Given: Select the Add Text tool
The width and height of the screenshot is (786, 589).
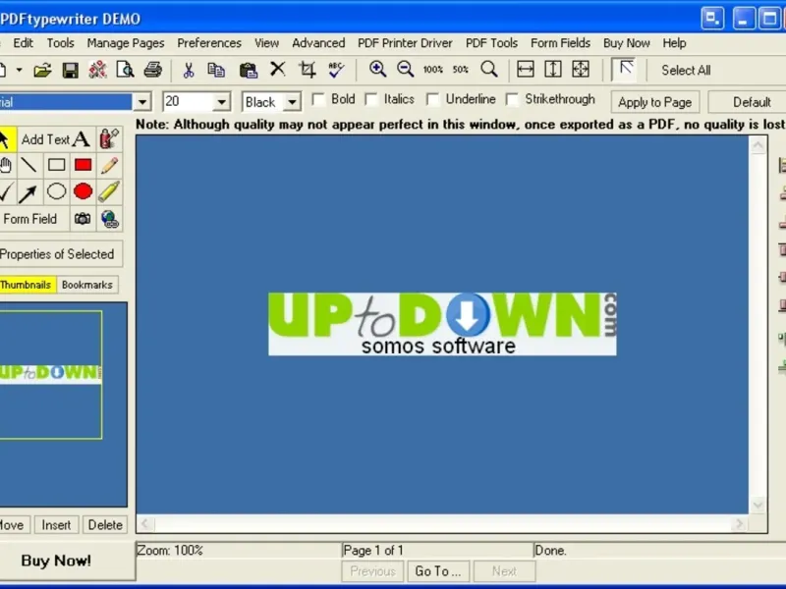Looking at the screenshot, I should point(55,139).
